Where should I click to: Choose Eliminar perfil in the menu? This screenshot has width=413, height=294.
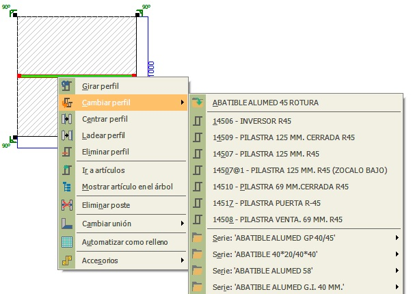point(123,152)
